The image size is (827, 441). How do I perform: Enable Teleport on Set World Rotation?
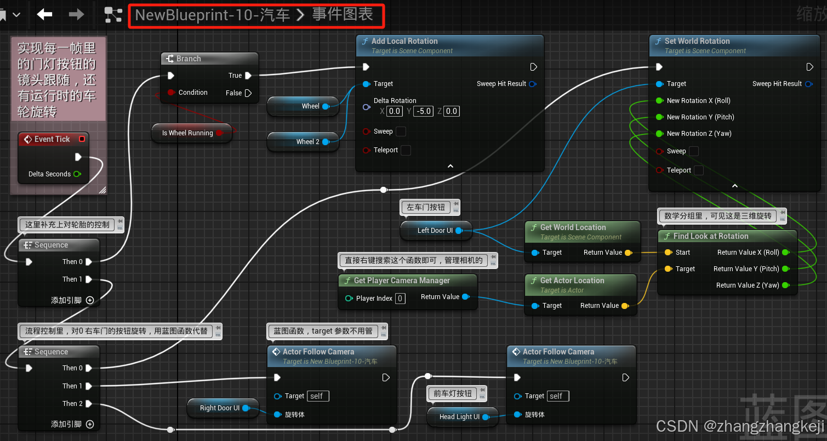click(699, 170)
